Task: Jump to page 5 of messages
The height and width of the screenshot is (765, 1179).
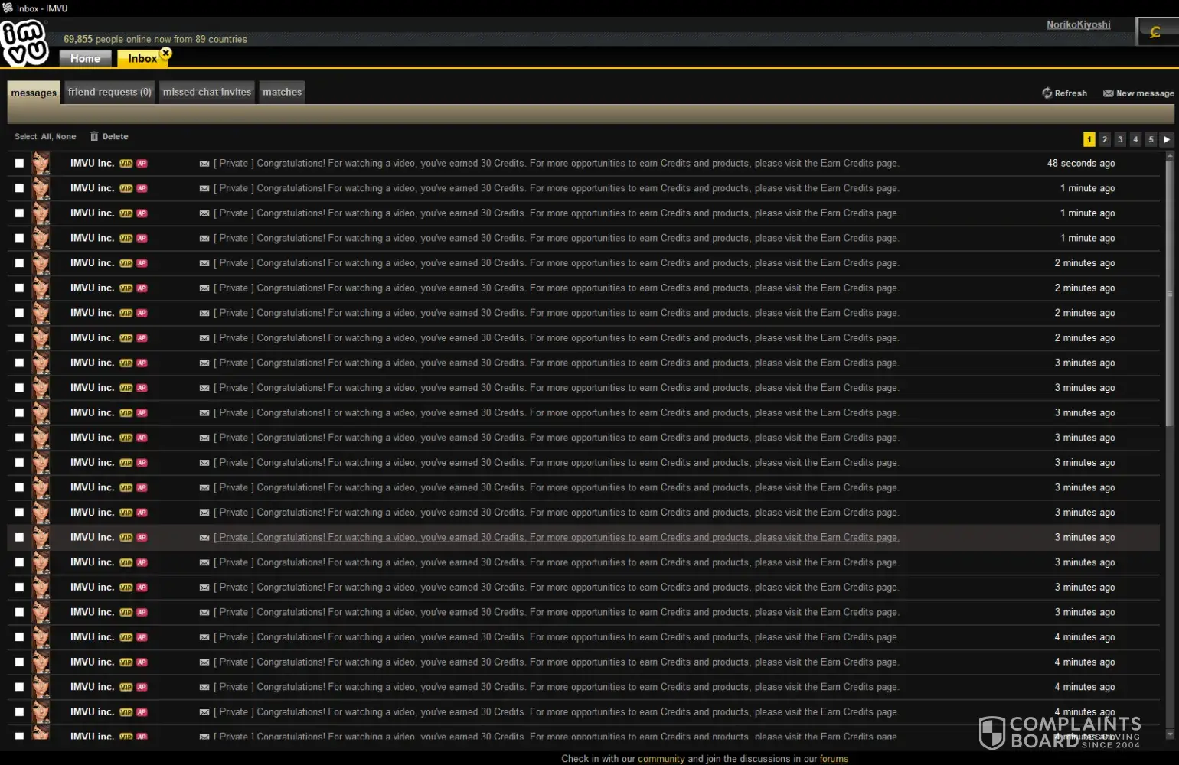Action: (1151, 139)
